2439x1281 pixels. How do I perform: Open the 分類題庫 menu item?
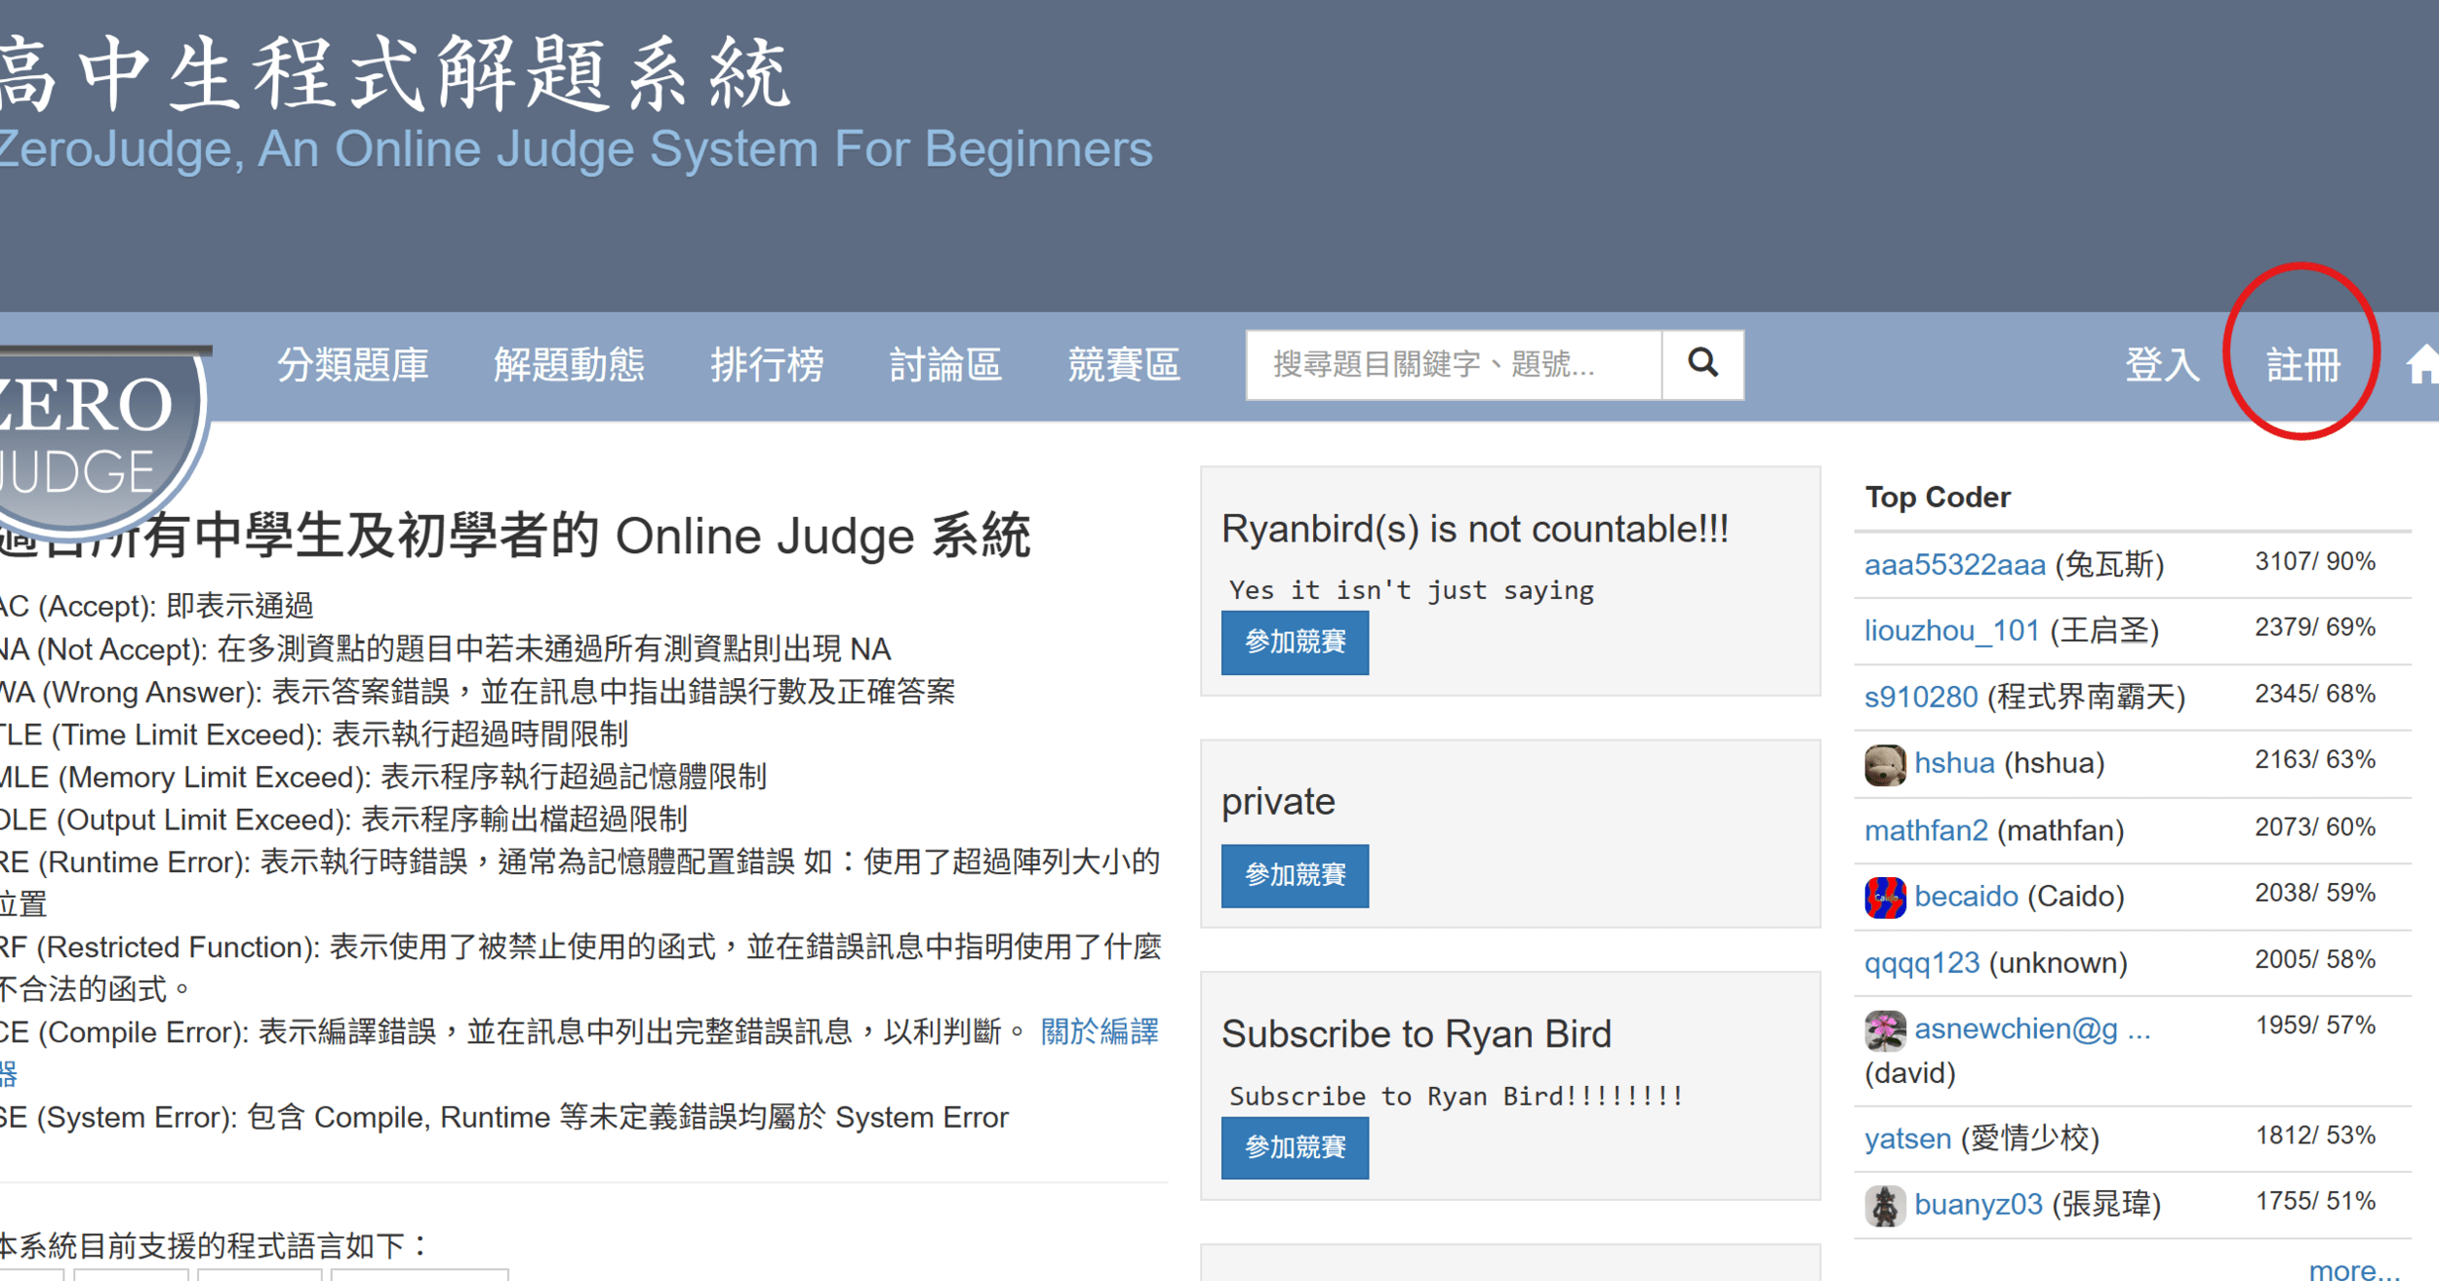[x=352, y=365]
